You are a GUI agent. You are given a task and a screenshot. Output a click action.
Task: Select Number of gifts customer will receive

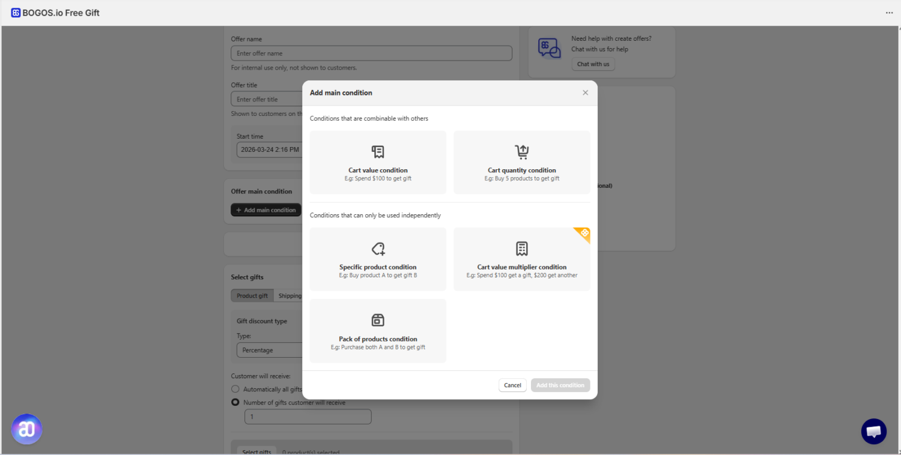click(x=235, y=403)
